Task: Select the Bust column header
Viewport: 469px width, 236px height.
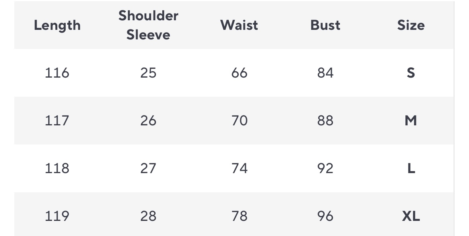Action: coord(325,25)
